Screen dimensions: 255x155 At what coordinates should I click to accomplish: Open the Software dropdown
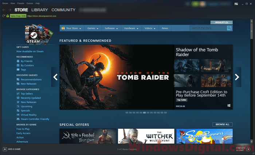tap(111, 28)
